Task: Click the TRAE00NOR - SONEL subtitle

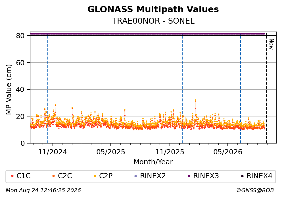Action: [153, 21]
